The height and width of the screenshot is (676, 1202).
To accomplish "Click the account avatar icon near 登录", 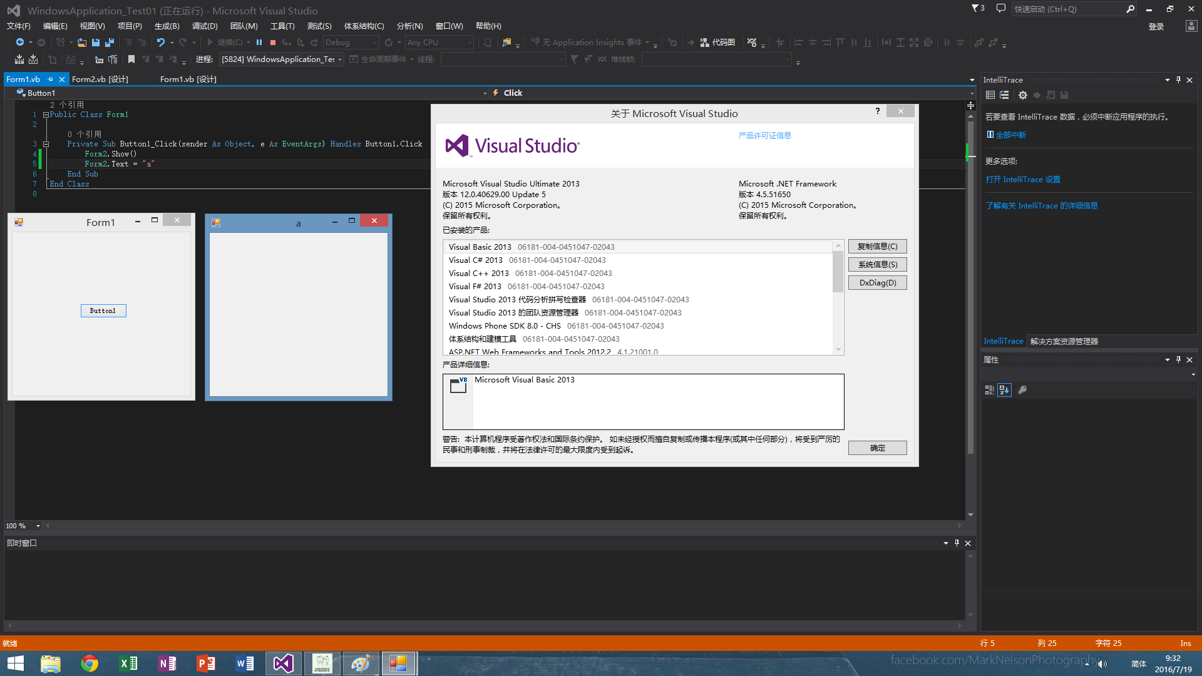I will 1191,26.
